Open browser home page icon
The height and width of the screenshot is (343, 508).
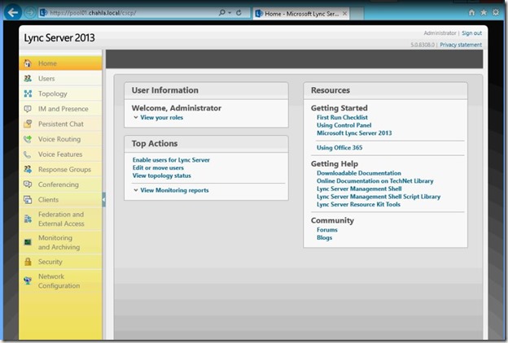471,12
